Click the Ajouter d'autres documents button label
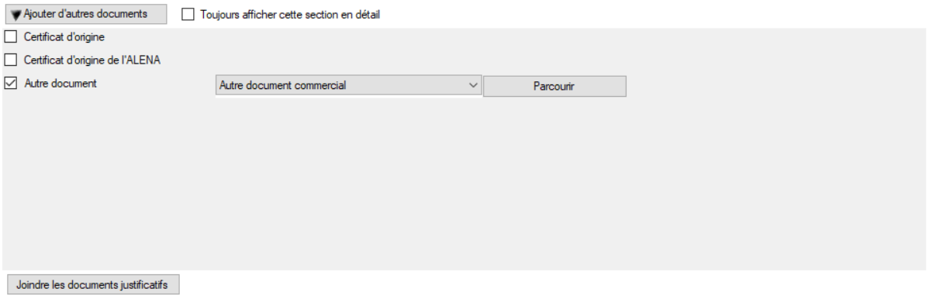Viewport: 936px width, 299px height. coord(87,14)
